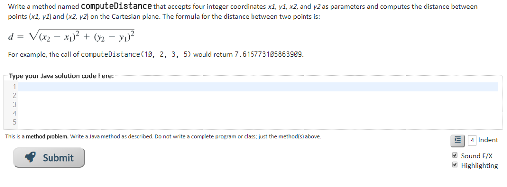
Task: Click line number 5 in gutter
Action: (x=14, y=122)
